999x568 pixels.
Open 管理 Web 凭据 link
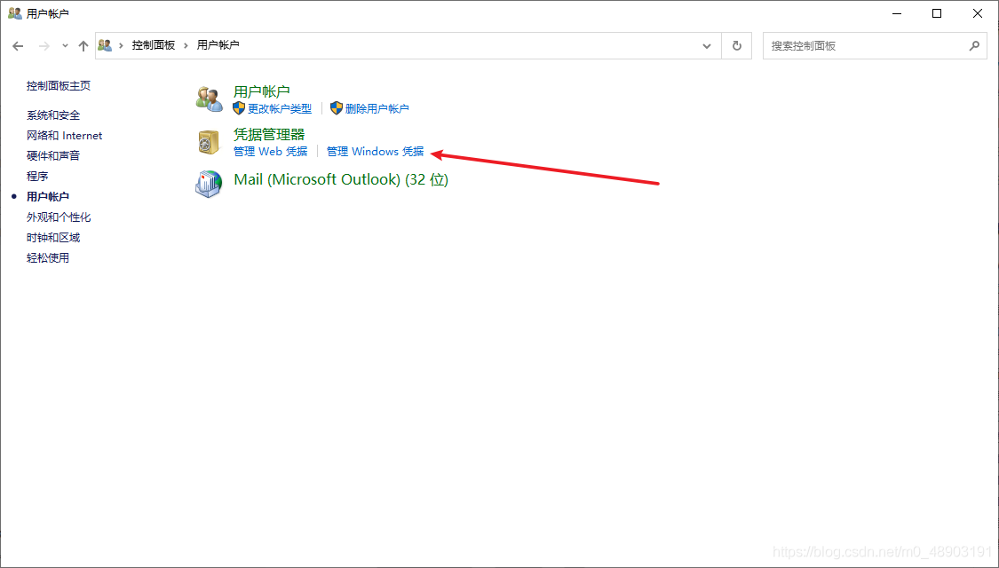[271, 152]
